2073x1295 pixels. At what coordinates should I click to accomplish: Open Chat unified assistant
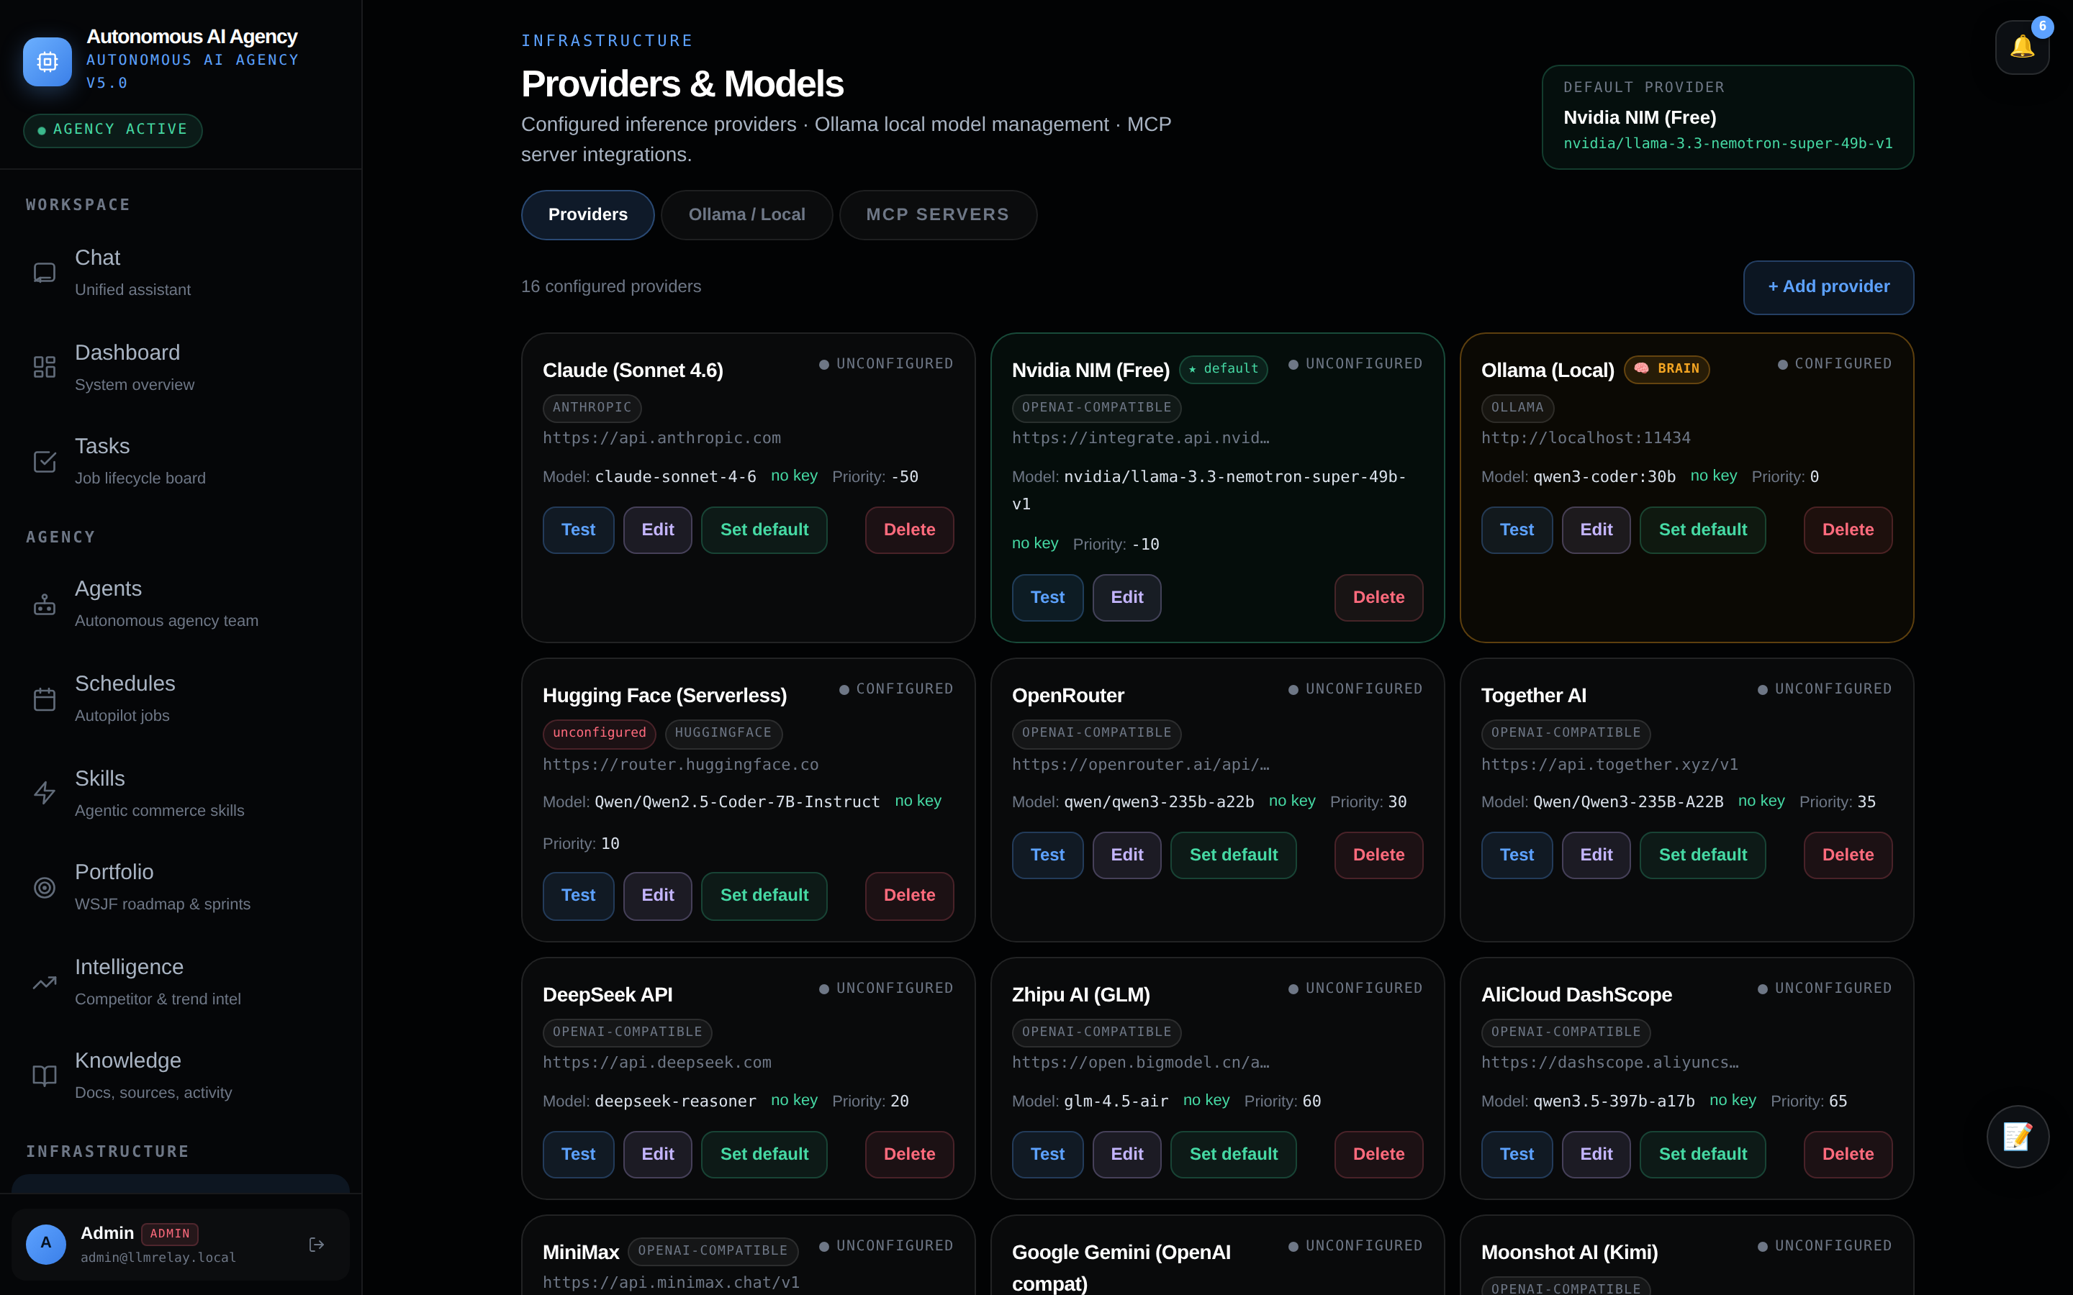coord(181,273)
